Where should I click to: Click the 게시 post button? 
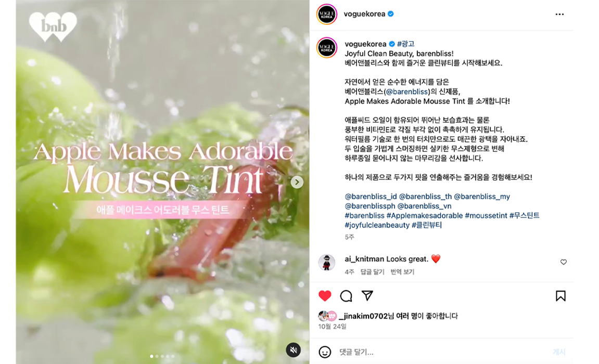[559, 352]
